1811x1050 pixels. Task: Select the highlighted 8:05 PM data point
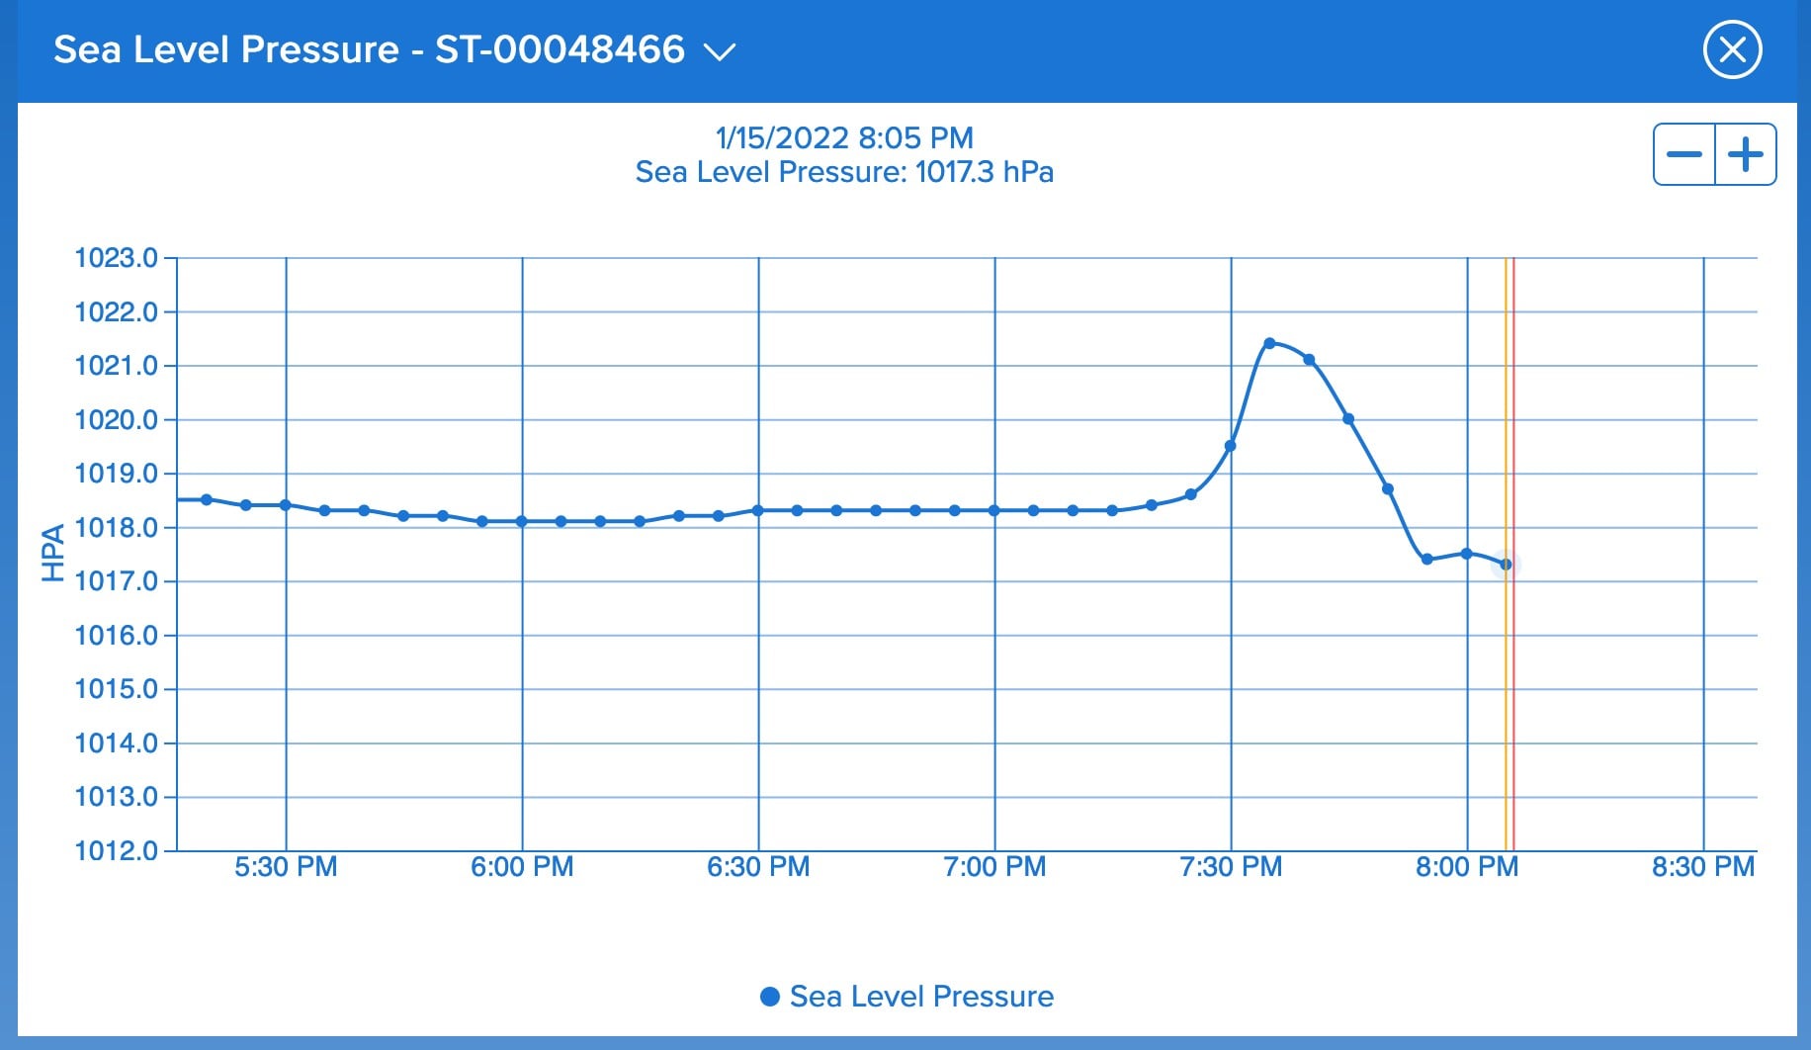click(1506, 565)
